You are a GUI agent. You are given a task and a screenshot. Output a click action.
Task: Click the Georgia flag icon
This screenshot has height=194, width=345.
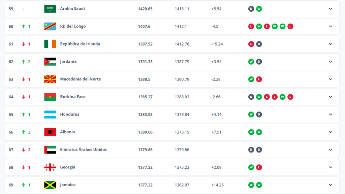(50, 167)
